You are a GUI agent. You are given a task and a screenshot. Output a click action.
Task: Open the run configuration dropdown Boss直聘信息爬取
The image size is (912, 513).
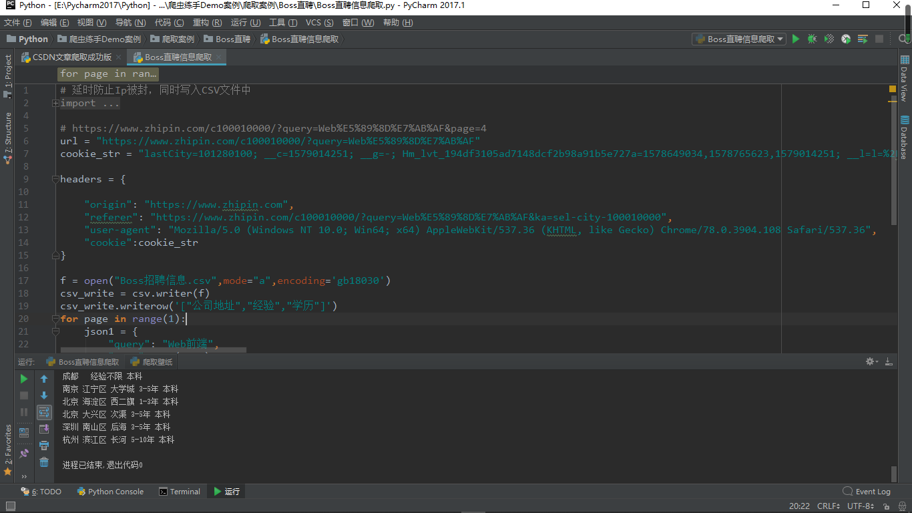[x=738, y=39]
